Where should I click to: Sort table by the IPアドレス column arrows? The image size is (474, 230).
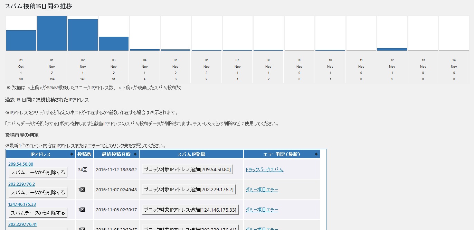72,154
